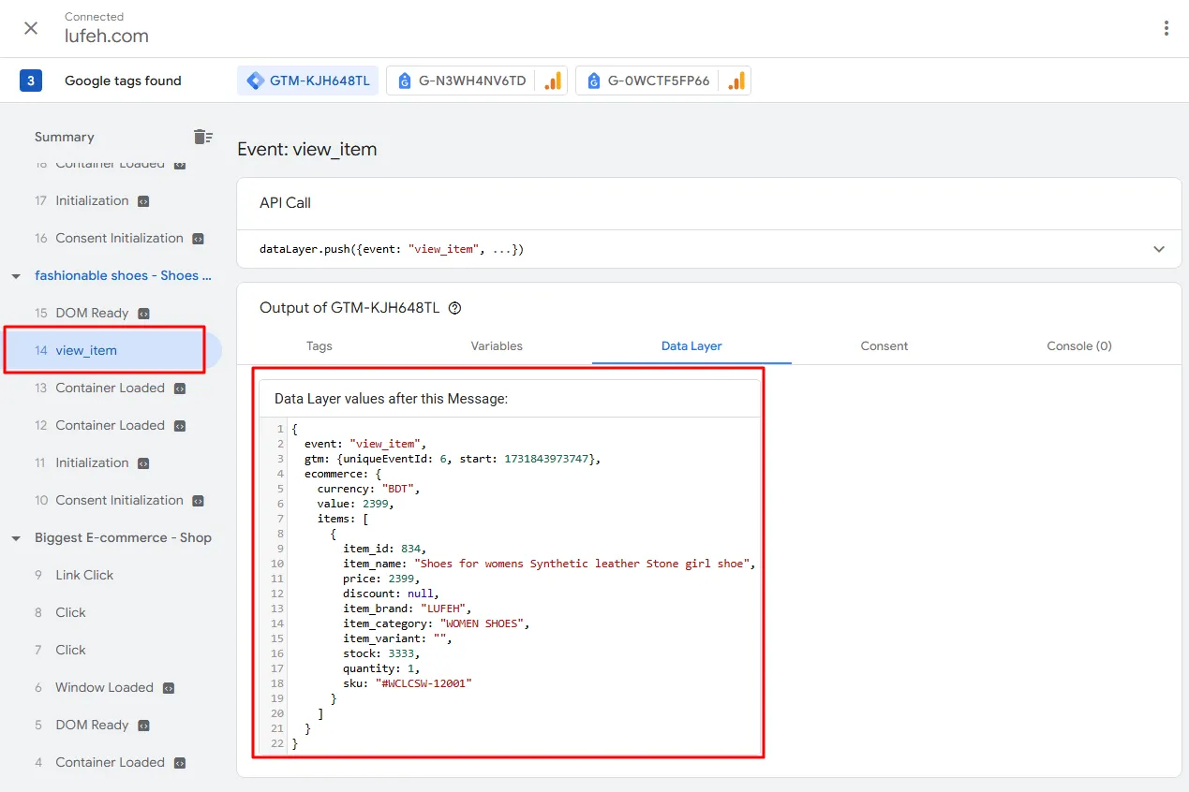
Task: Collapse the Biggest E-commerce page group
Action: (x=16, y=538)
